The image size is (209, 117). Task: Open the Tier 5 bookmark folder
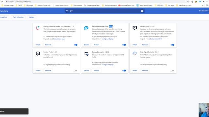pos(19,6)
